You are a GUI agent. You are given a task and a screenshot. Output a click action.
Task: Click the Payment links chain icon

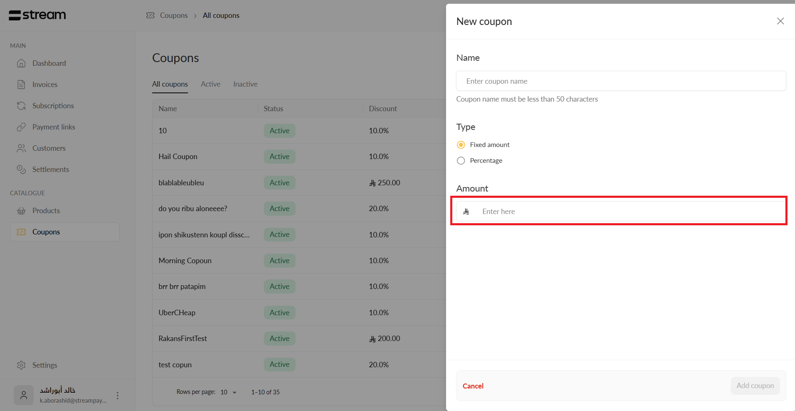pos(21,127)
